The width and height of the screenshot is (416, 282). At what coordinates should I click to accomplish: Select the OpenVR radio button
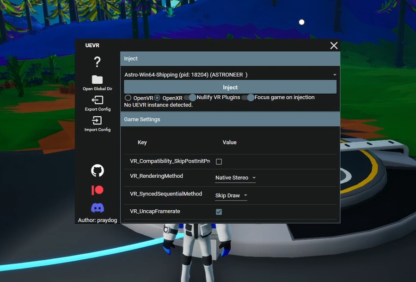tap(128, 98)
